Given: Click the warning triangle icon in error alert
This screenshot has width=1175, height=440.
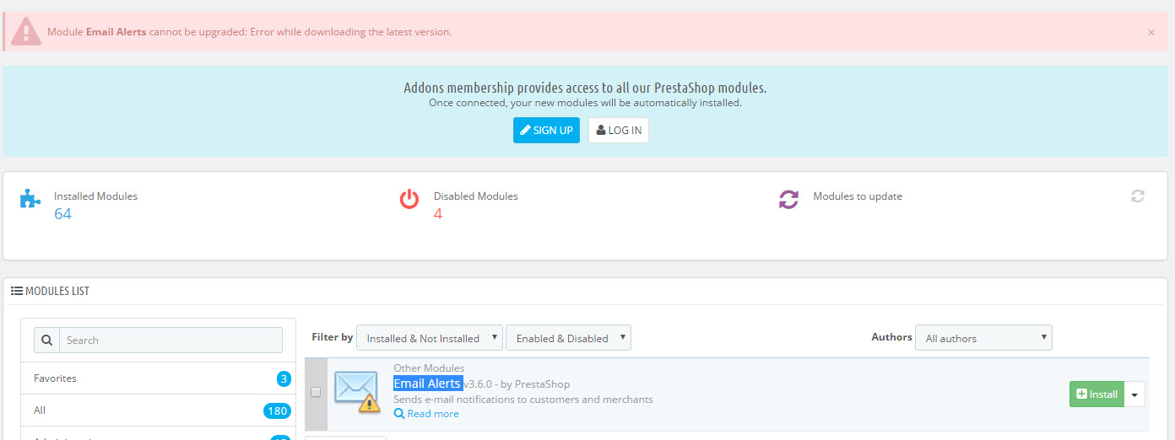Looking at the screenshot, I should coord(26,32).
